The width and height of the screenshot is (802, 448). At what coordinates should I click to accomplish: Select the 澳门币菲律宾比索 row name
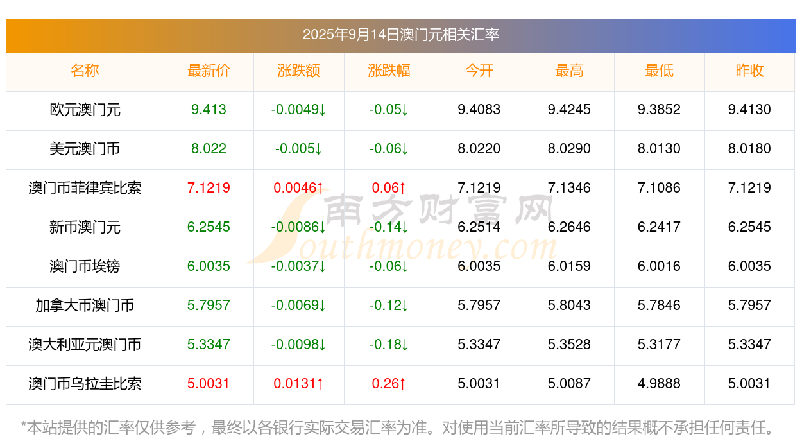pos(85,188)
